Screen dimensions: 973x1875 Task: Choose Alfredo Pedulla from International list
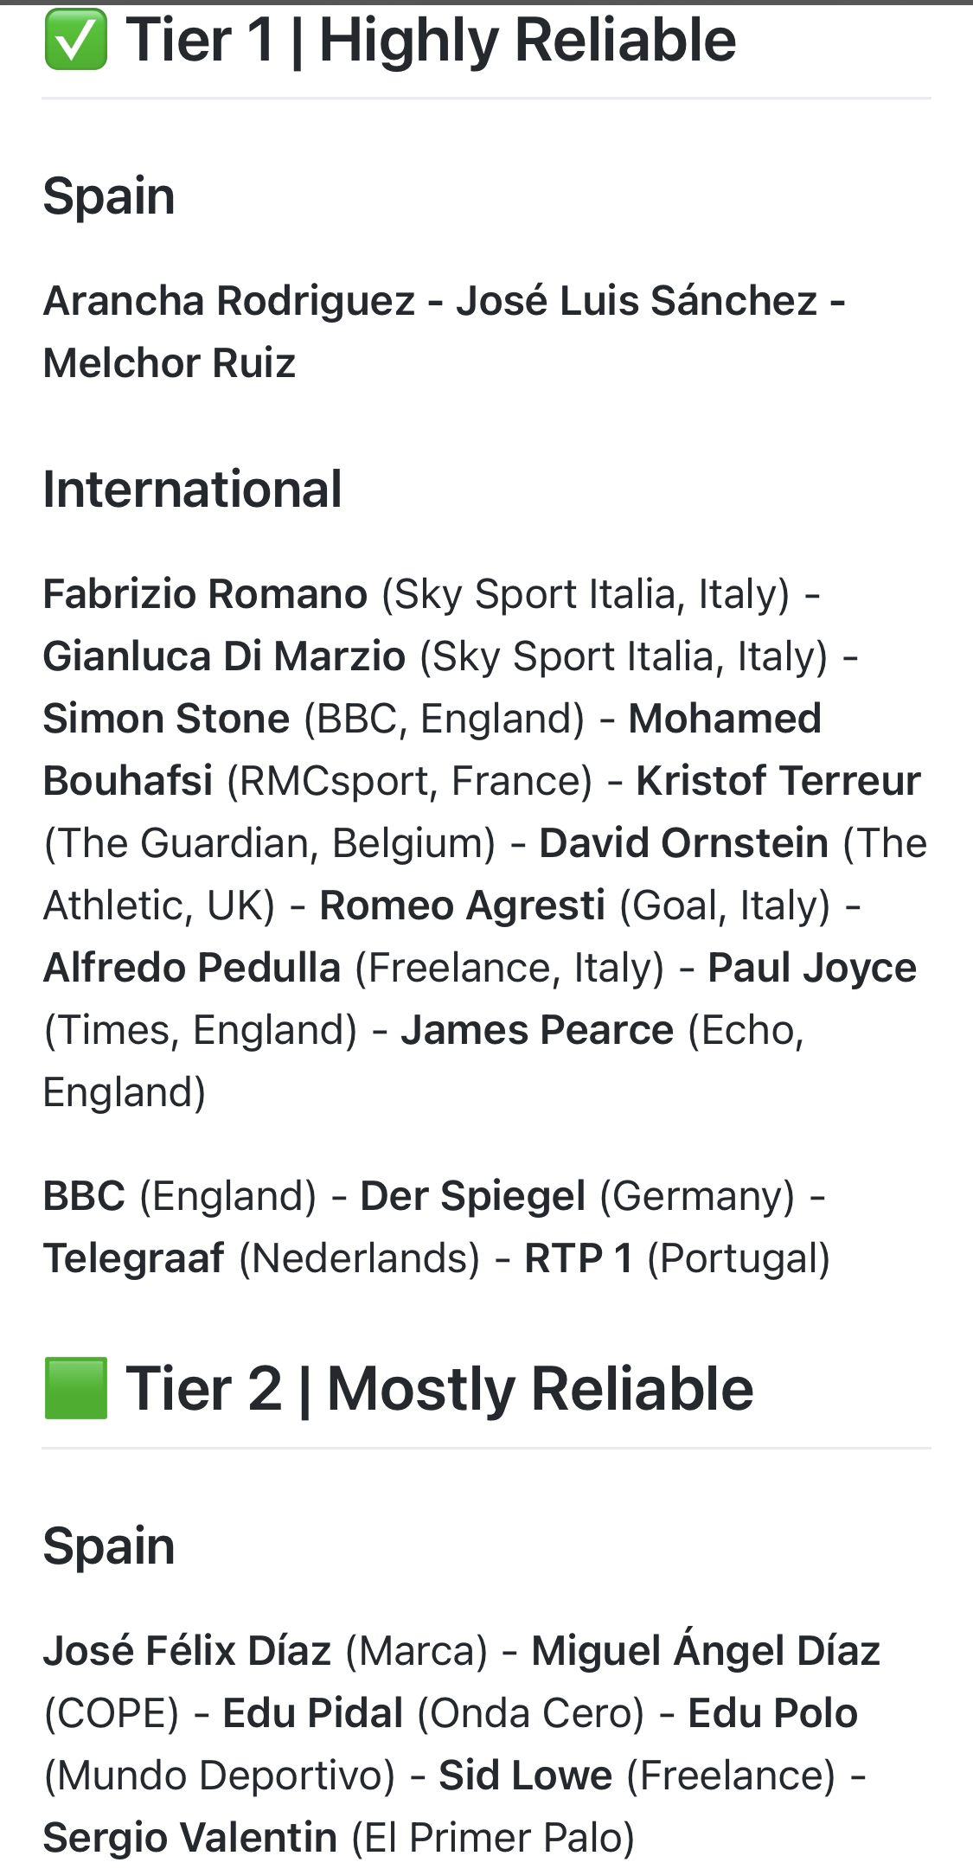point(191,968)
